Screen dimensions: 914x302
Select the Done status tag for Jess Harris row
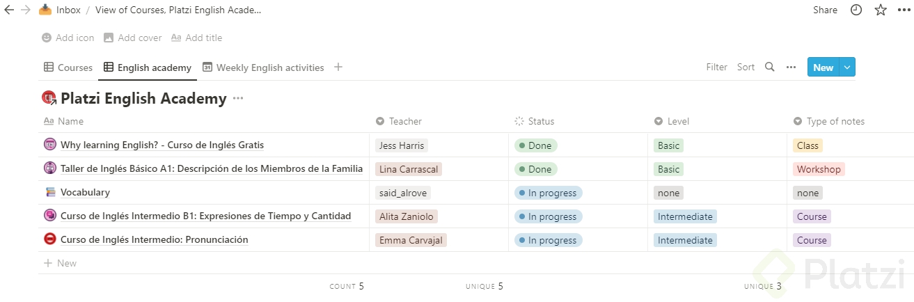point(535,145)
